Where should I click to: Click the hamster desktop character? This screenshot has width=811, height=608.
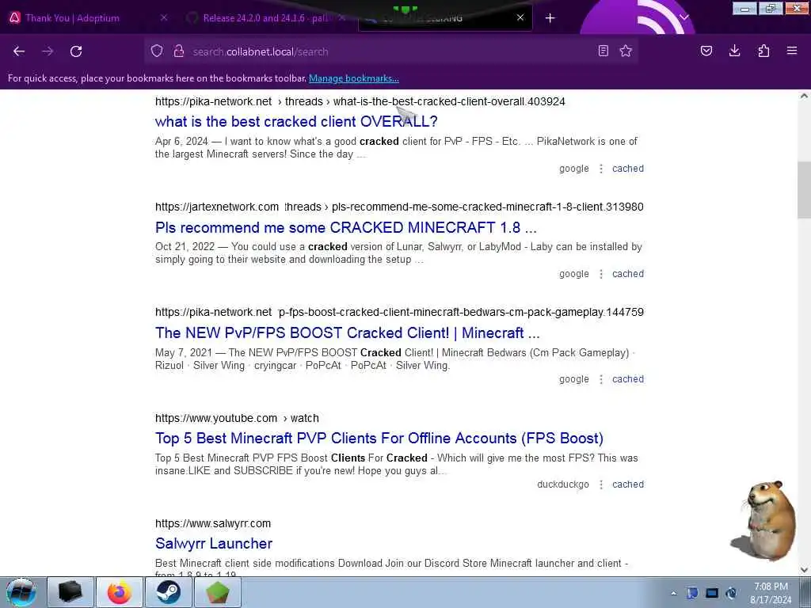coord(765,519)
